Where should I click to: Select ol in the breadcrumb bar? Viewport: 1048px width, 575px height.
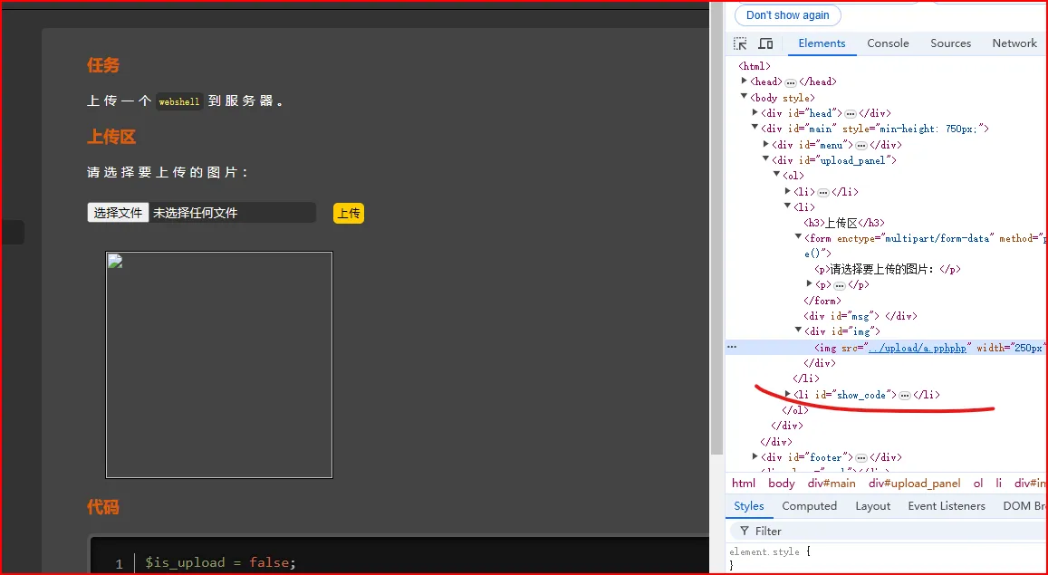[978, 484]
